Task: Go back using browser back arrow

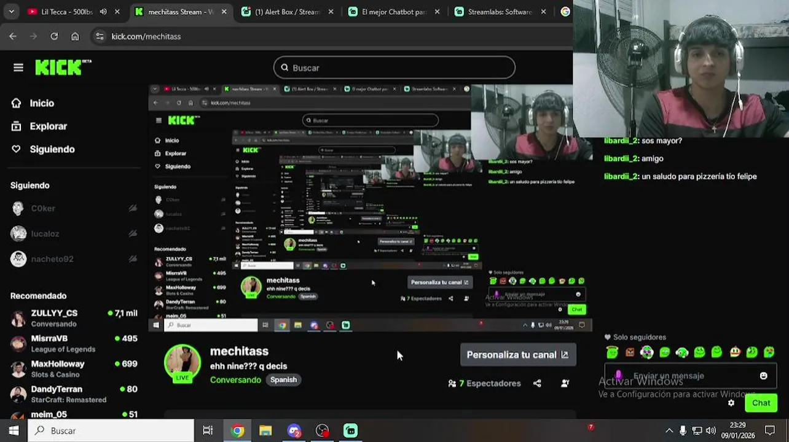Action: pos(13,36)
